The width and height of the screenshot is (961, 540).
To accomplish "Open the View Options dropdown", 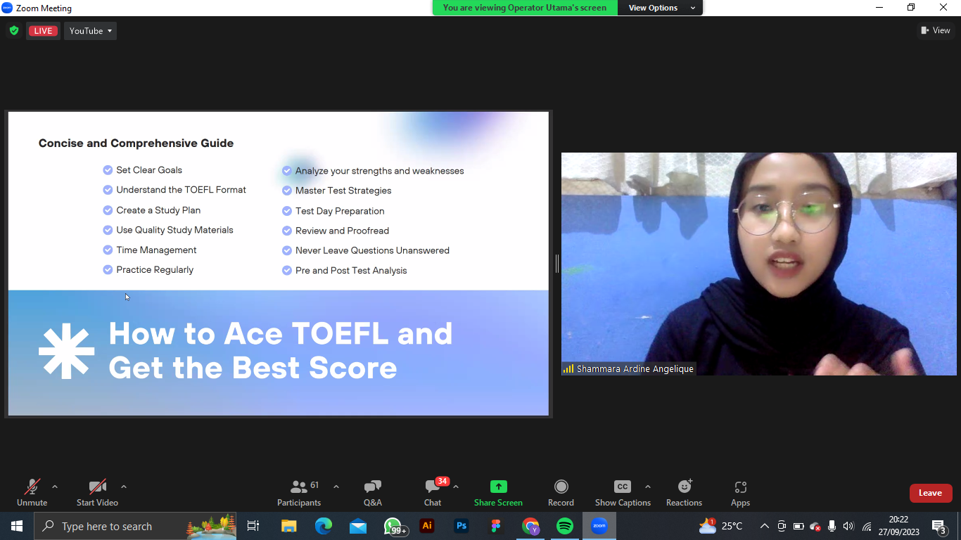I will [x=661, y=8].
